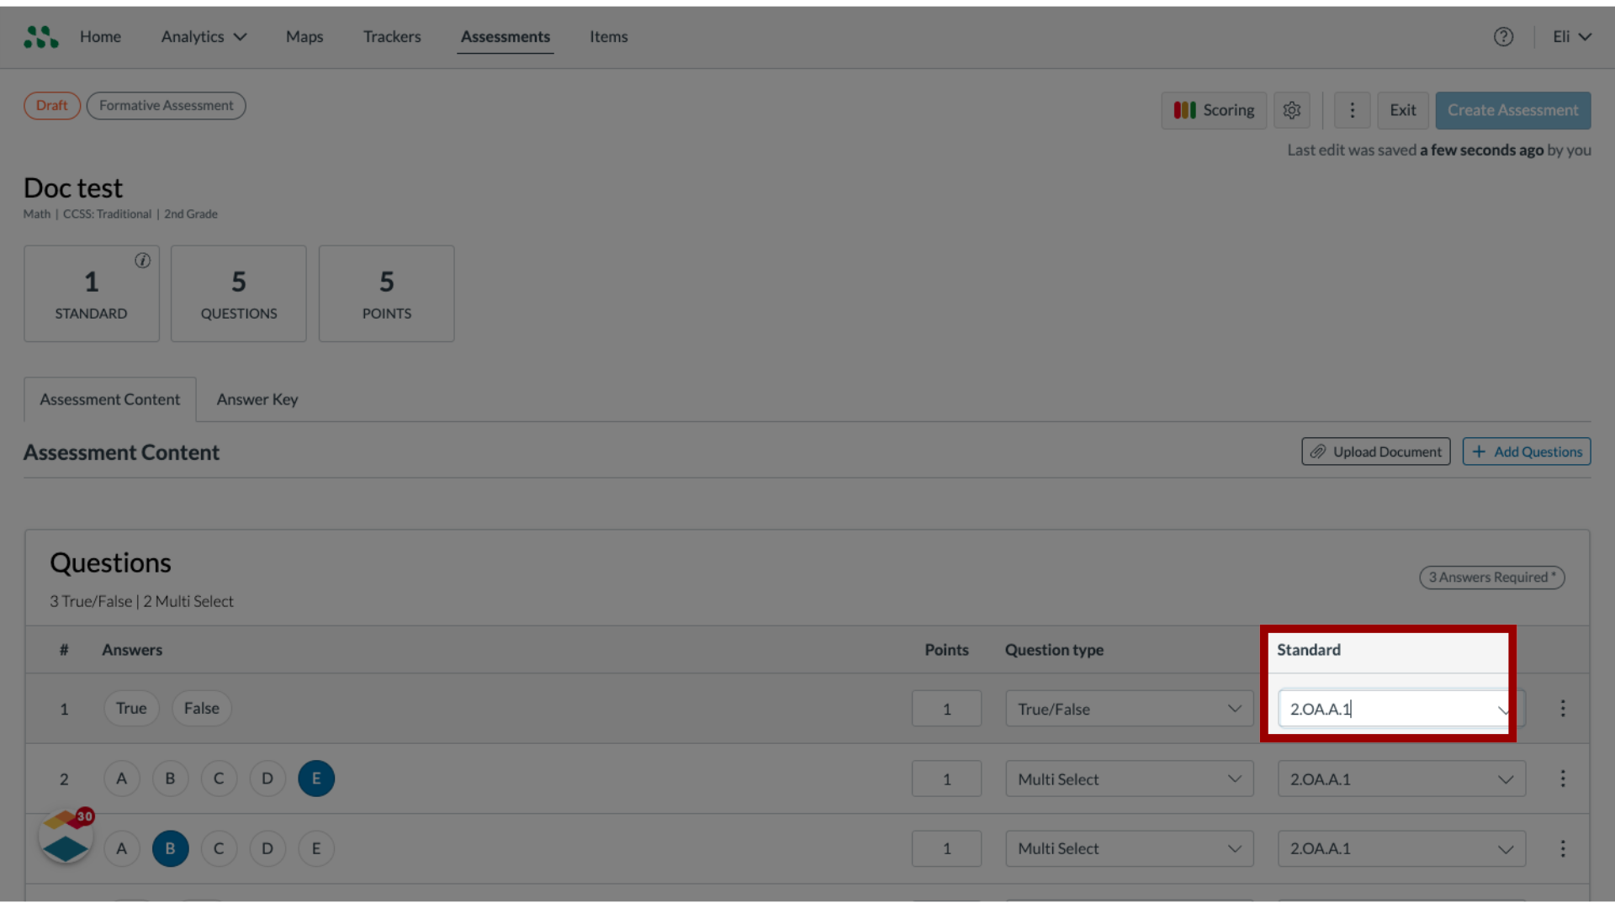The image size is (1615, 908).
Task: Click the Question type column header
Action: (1054, 650)
